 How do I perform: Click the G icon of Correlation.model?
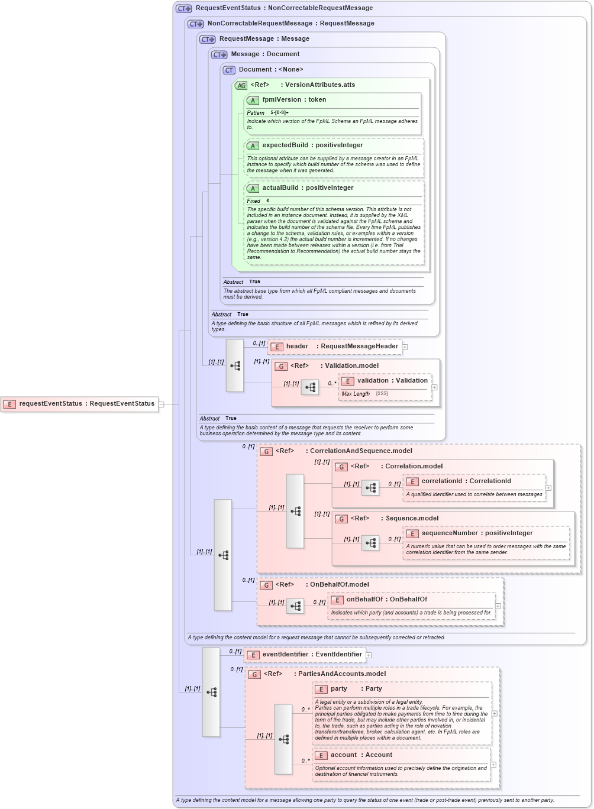coord(341,467)
